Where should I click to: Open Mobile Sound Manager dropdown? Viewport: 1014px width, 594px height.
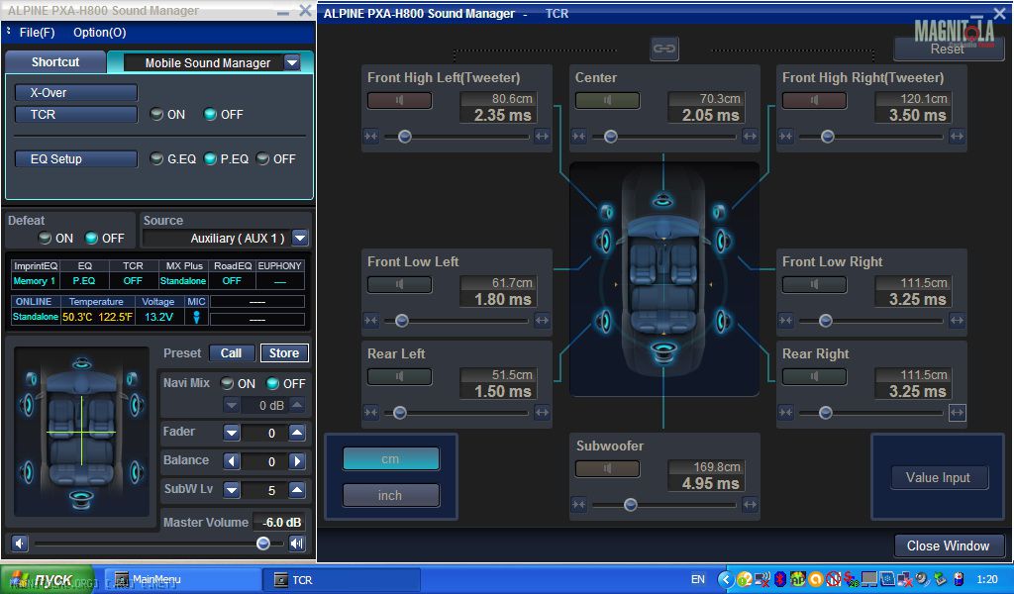tap(292, 62)
